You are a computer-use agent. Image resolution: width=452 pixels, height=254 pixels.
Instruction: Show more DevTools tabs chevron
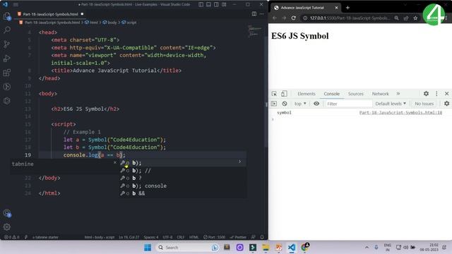pyautogui.click(x=398, y=94)
